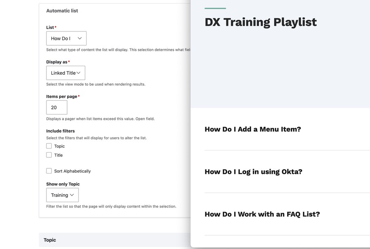
Task: Click the Items per page number field
Action: click(57, 108)
